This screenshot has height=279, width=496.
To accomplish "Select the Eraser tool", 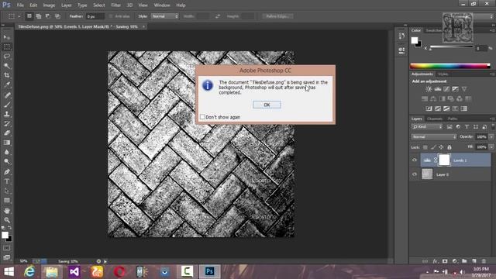I will [x=7, y=133].
